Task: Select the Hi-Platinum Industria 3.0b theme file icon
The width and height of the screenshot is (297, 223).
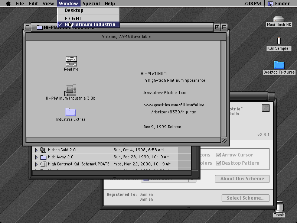Action: click(70, 90)
